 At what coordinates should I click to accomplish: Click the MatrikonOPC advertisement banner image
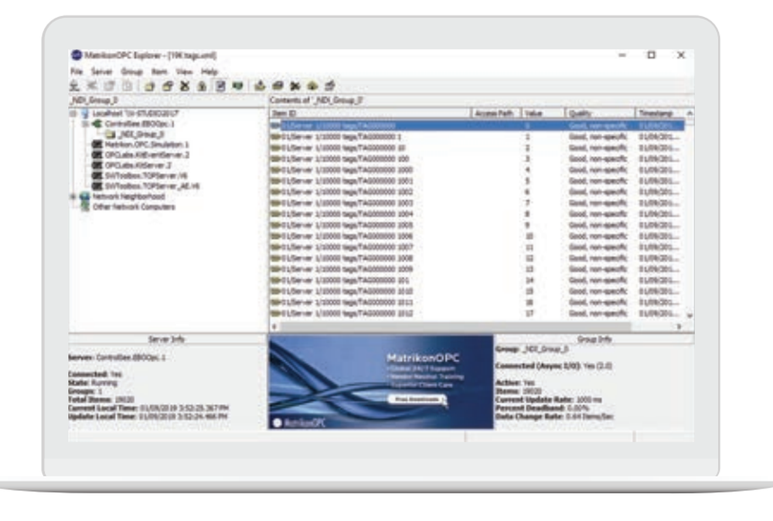(380, 383)
